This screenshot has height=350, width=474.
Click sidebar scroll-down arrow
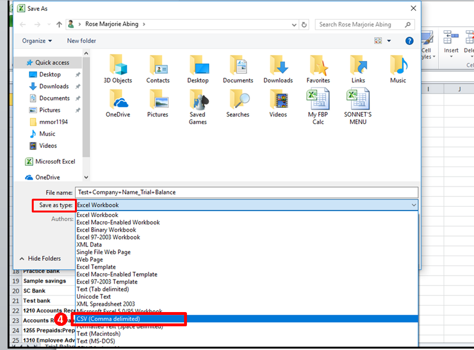pyautogui.click(x=86, y=177)
